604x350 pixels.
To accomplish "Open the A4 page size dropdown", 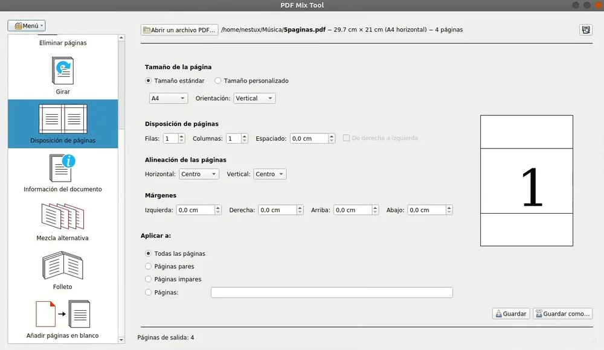I will click(169, 98).
